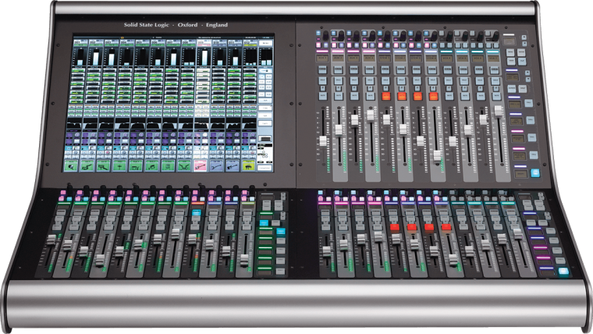Tap the yellow piano icon, channel 012
This screenshot has width=593, height=334.
pos(248,165)
